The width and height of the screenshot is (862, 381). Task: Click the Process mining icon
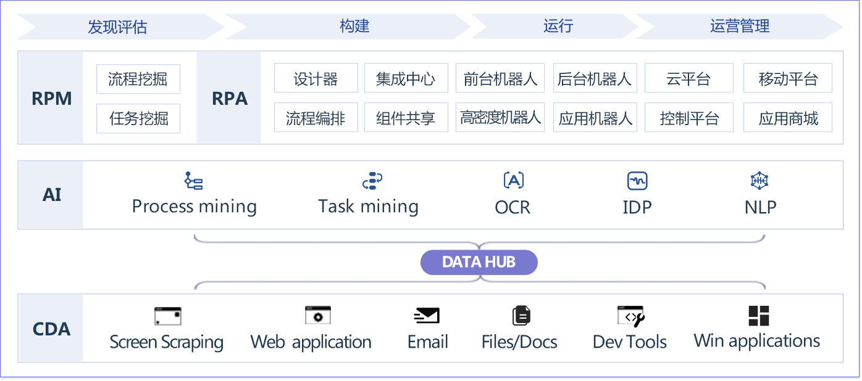(194, 181)
